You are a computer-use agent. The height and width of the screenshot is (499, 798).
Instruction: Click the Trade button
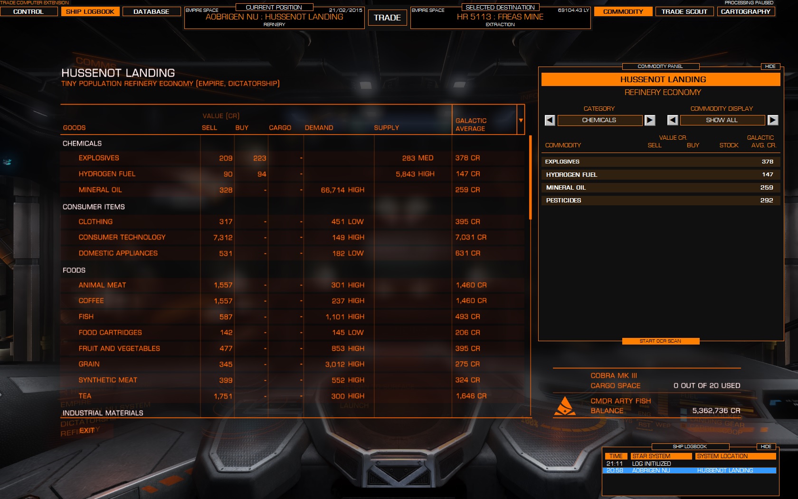(x=387, y=18)
